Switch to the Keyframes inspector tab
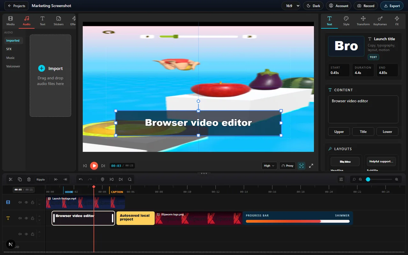 pyautogui.click(x=380, y=21)
